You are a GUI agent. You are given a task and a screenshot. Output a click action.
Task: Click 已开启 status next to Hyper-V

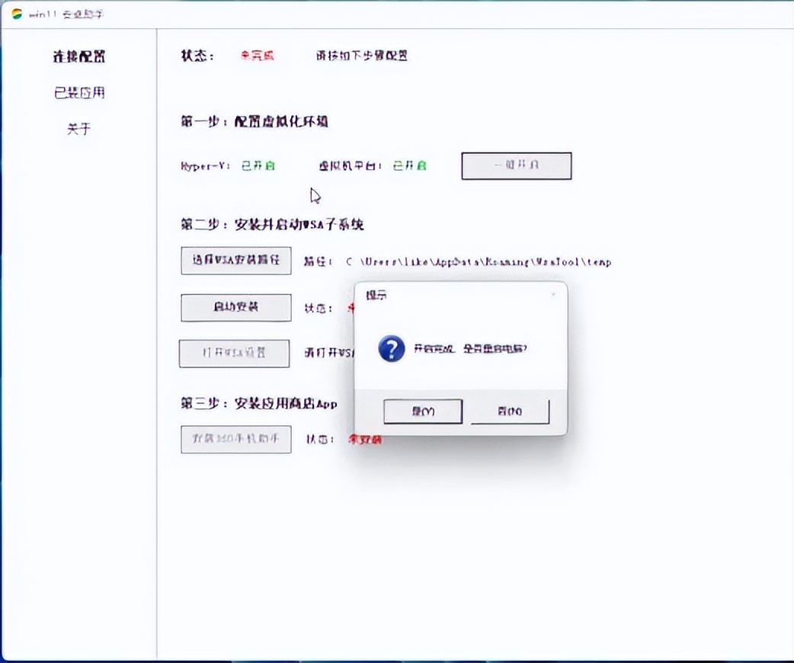pos(258,165)
